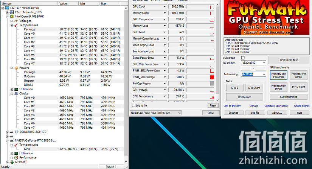Image resolution: width=312 pixels, height=169 pixels.
Task: Open the NVIDIA GeForce RTX 2080 Super selector
Action: (x=155, y=113)
